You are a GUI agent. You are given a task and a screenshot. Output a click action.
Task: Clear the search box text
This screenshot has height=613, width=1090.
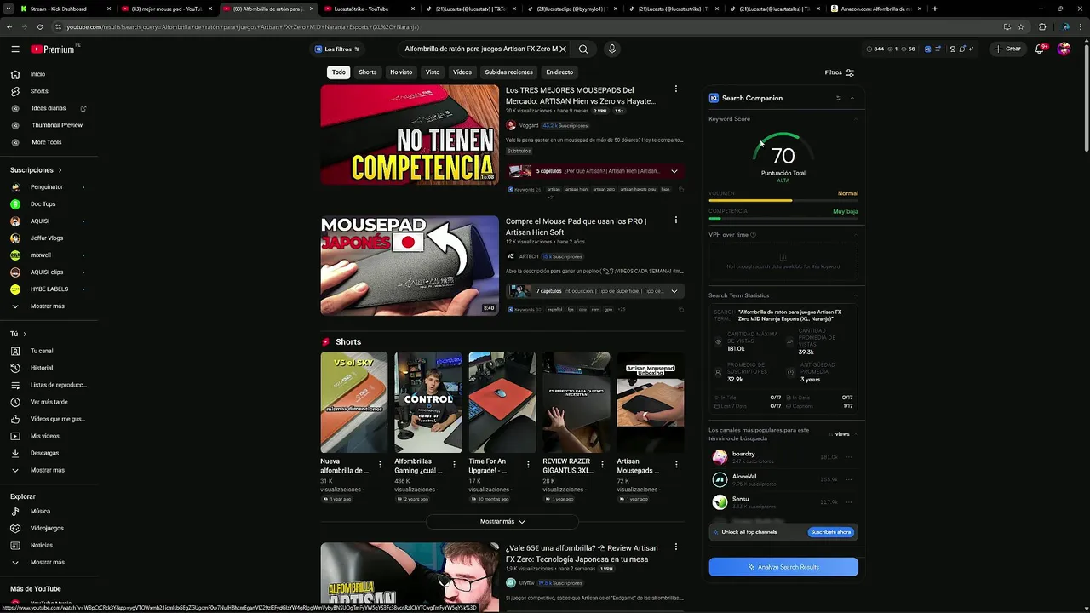click(563, 49)
